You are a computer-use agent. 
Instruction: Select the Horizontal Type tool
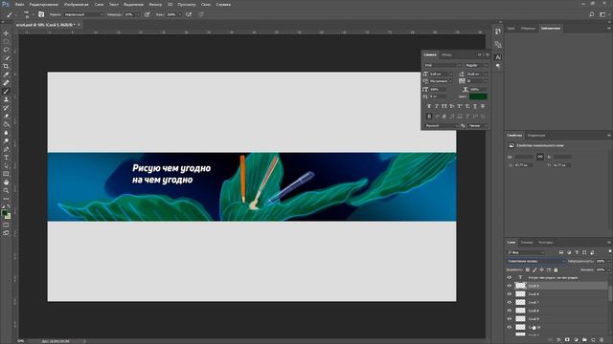click(6, 158)
